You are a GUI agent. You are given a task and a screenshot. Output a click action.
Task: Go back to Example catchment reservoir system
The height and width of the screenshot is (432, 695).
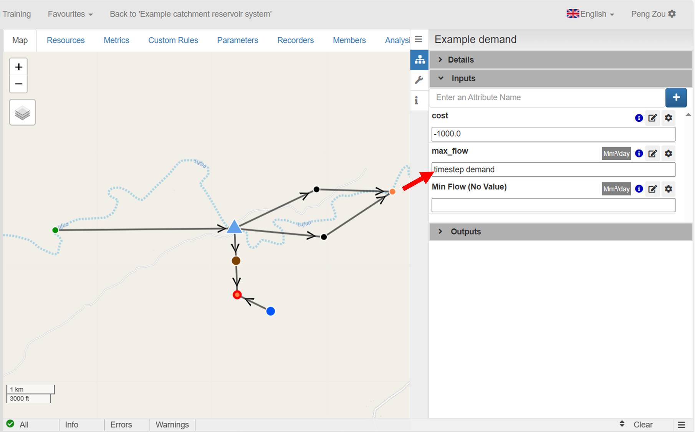coord(190,14)
